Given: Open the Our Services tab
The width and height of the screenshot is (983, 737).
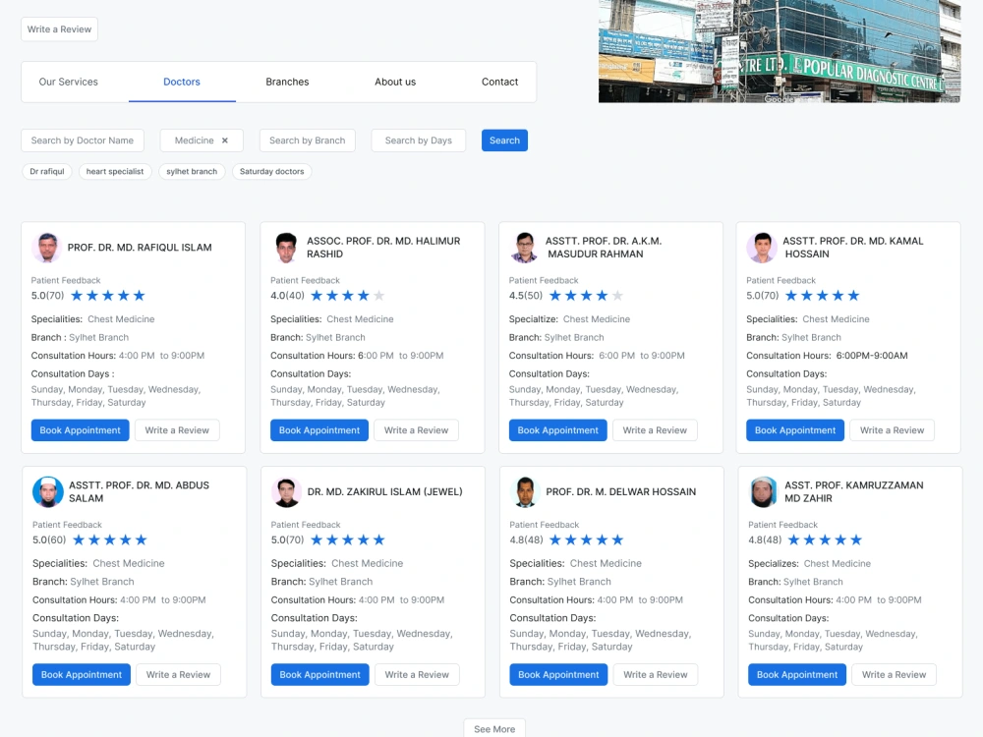Looking at the screenshot, I should 69,82.
